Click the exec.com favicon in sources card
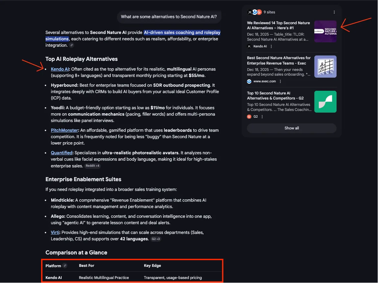Image resolution: width=378 pixels, height=283 pixels. (x=249, y=82)
